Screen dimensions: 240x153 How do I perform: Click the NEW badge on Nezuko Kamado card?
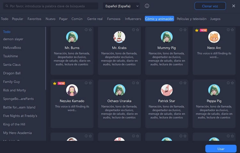point(61,83)
